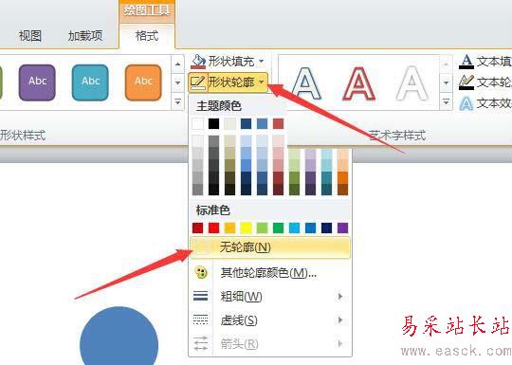
Task: Pick darkest teal theme shade
Action: 326,190
